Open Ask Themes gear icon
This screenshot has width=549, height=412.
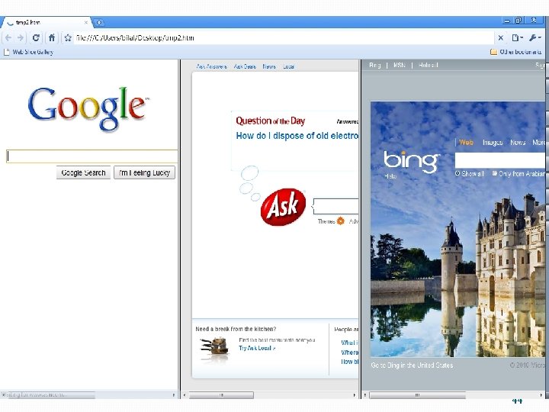(x=340, y=221)
